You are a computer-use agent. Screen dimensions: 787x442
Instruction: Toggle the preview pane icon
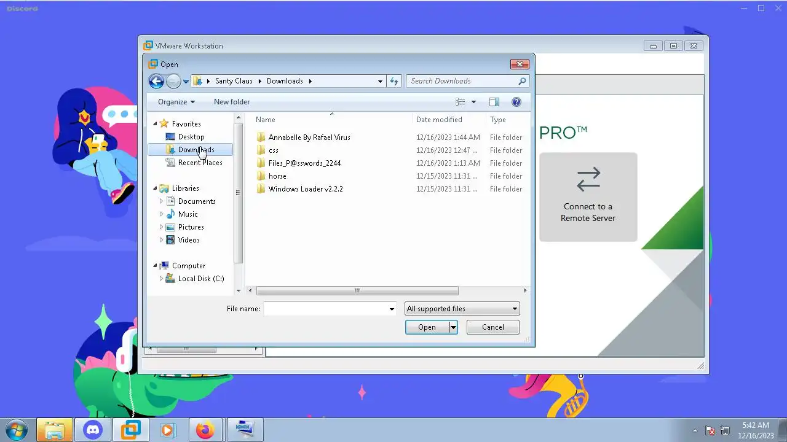pyautogui.click(x=494, y=102)
